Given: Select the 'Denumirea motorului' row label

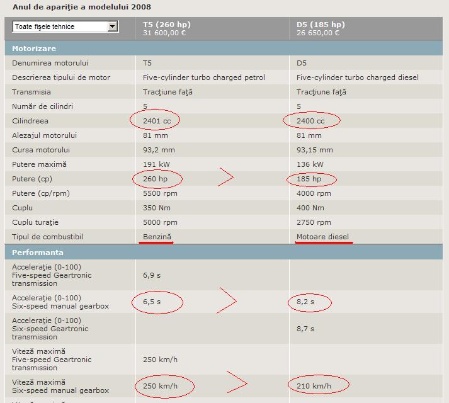Looking at the screenshot, I should click(50, 63).
